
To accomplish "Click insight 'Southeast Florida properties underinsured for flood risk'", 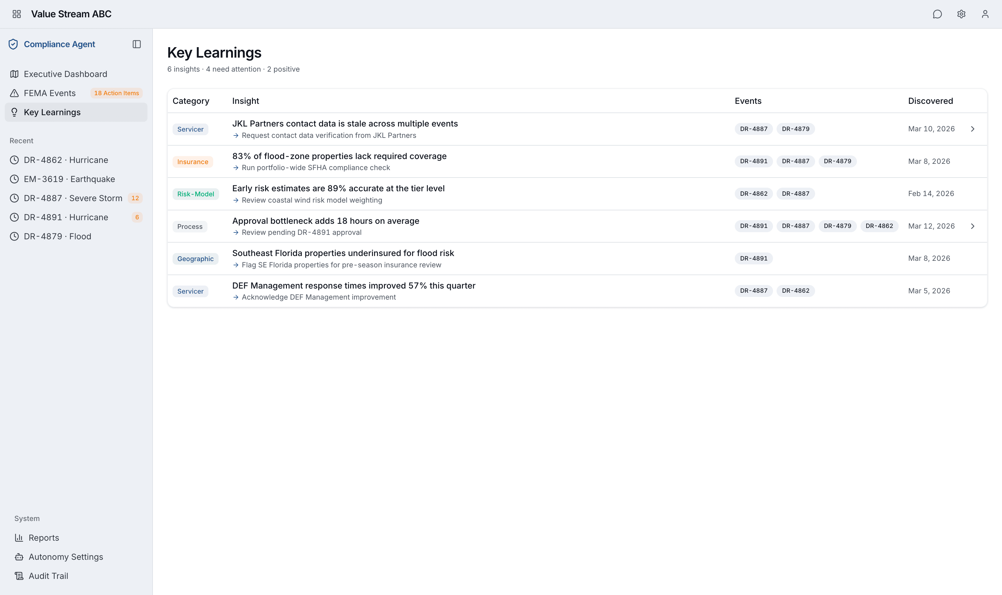I will pyautogui.click(x=343, y=253).
